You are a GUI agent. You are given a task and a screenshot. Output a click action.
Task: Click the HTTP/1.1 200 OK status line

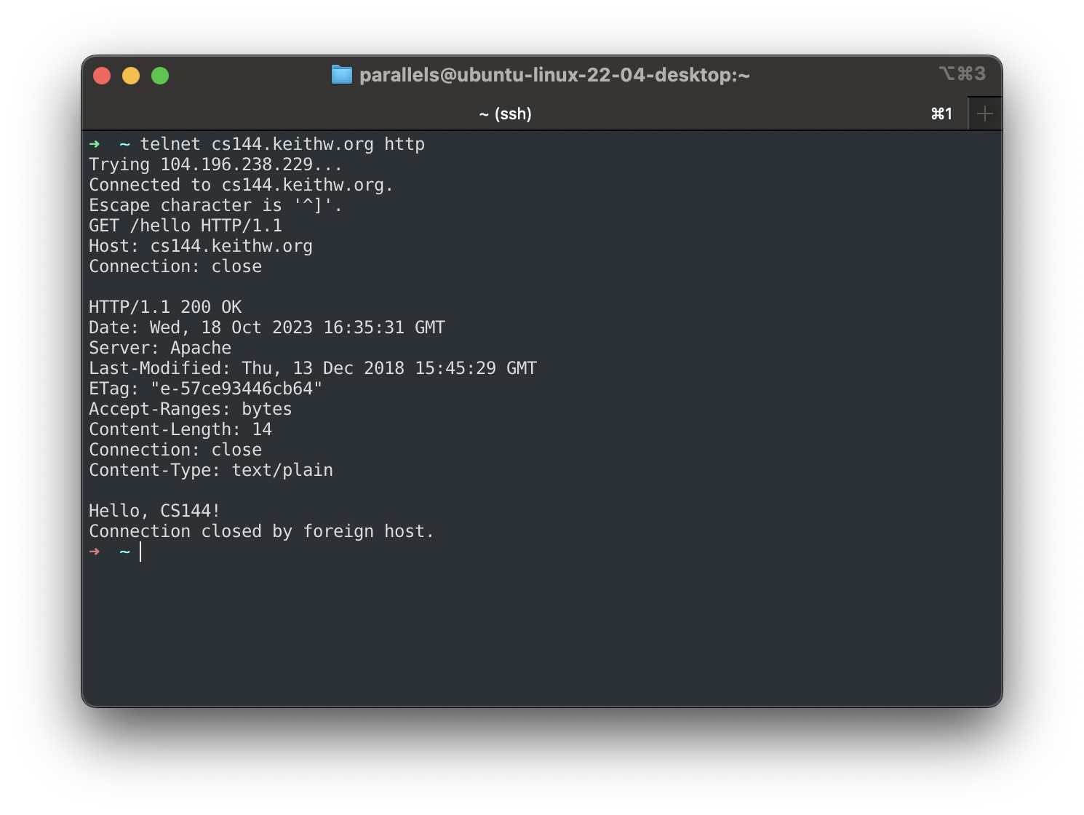click(165, 306)
